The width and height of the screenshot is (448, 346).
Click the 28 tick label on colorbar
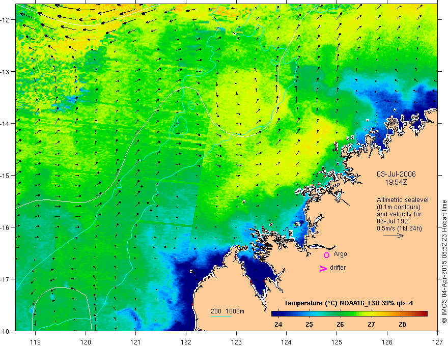402,324
